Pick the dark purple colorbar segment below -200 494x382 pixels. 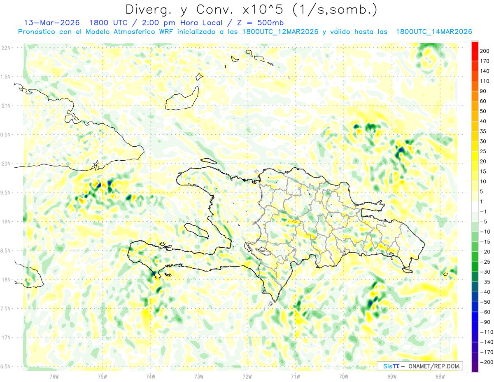[x=475, y=367]
